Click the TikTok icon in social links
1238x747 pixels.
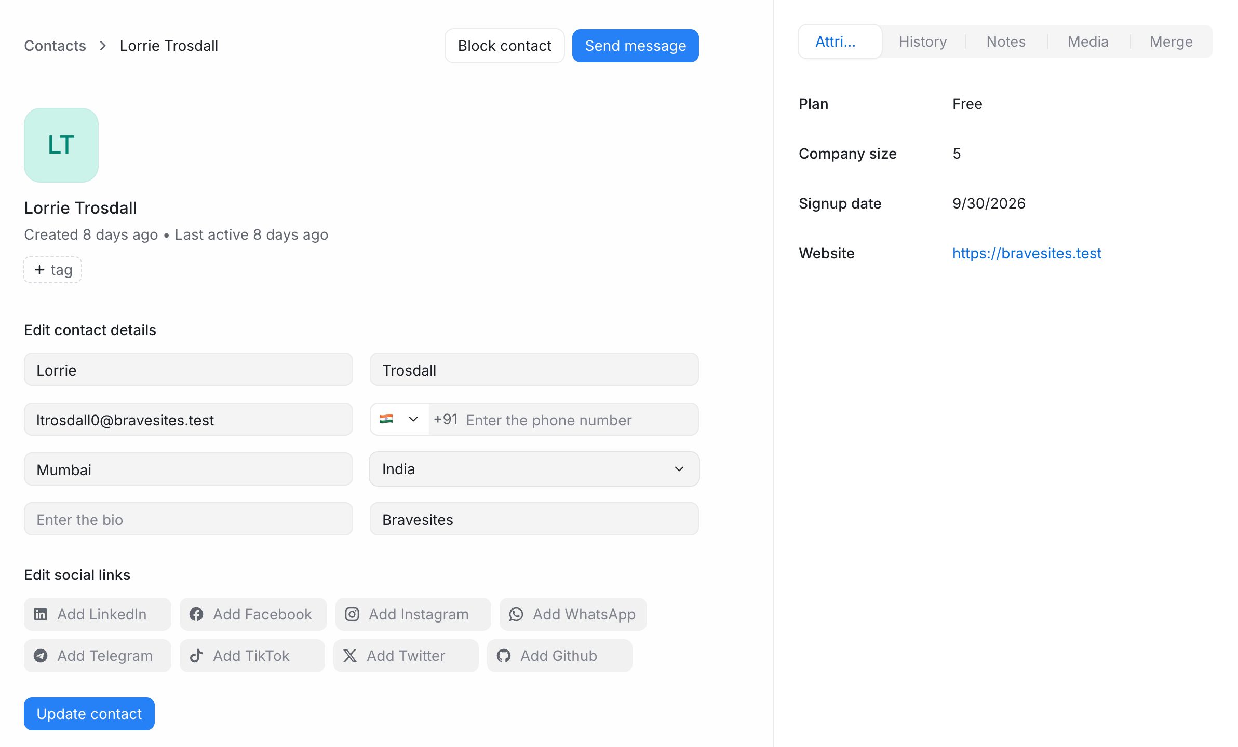(x=196, y=656)
